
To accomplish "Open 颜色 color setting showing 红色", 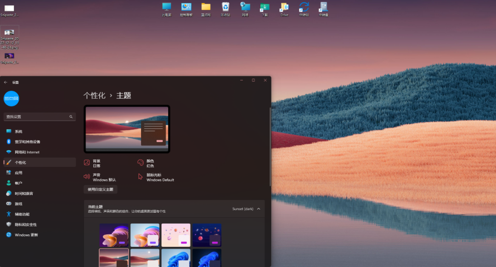I will pos(146,163).
